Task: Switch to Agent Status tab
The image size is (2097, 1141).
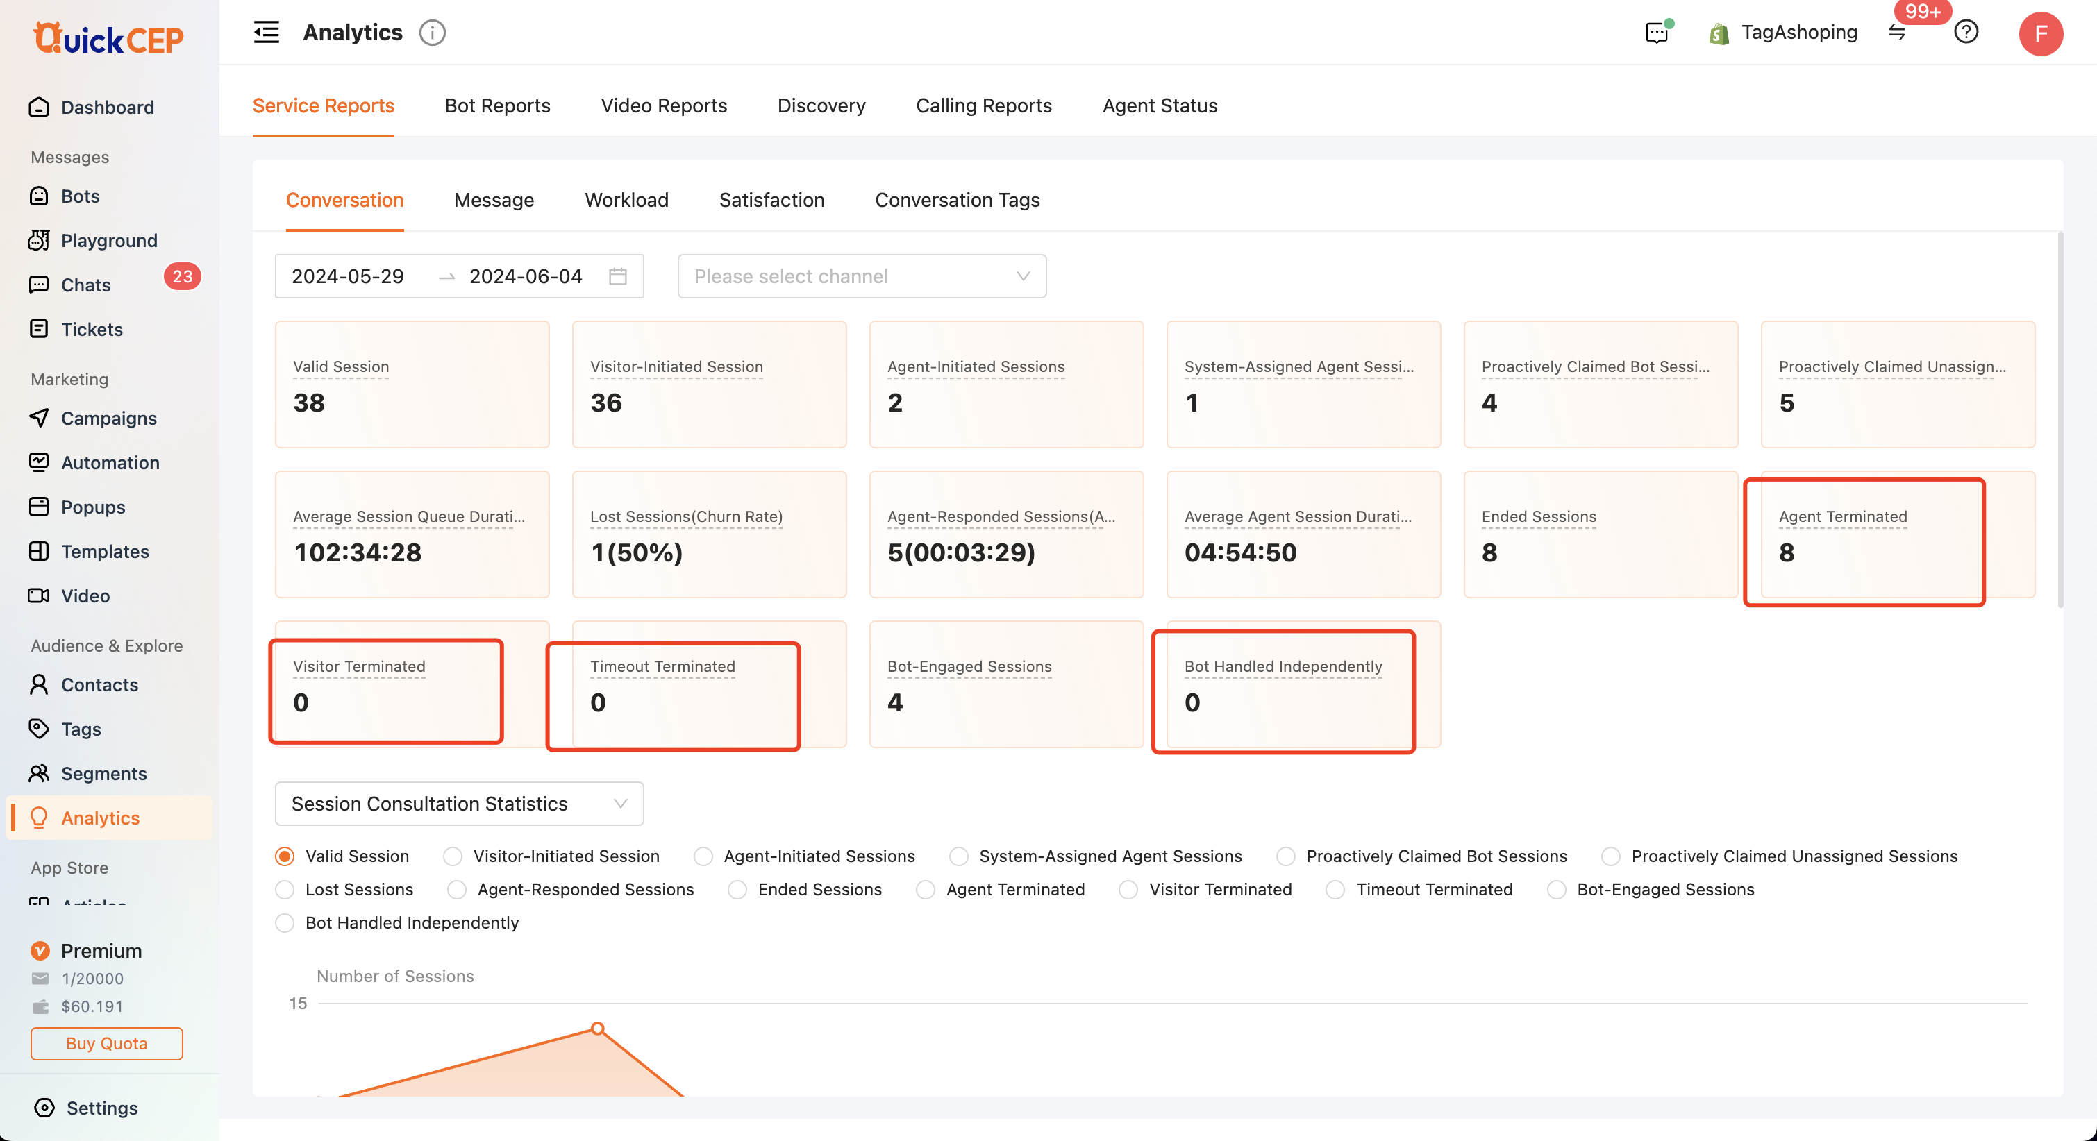Action: pos(1159,105)
